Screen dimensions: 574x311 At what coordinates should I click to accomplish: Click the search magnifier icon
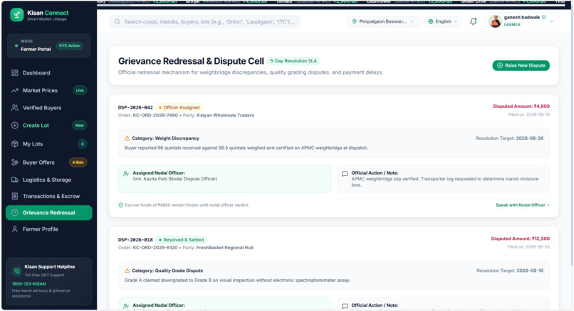(x=117, y=21)
